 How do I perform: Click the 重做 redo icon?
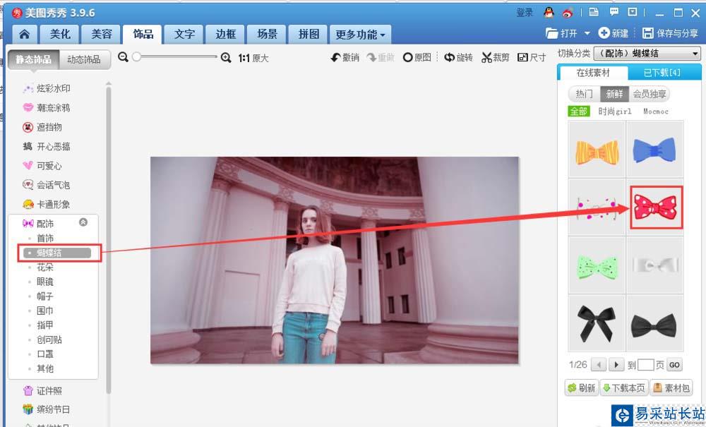pos(371,58)
